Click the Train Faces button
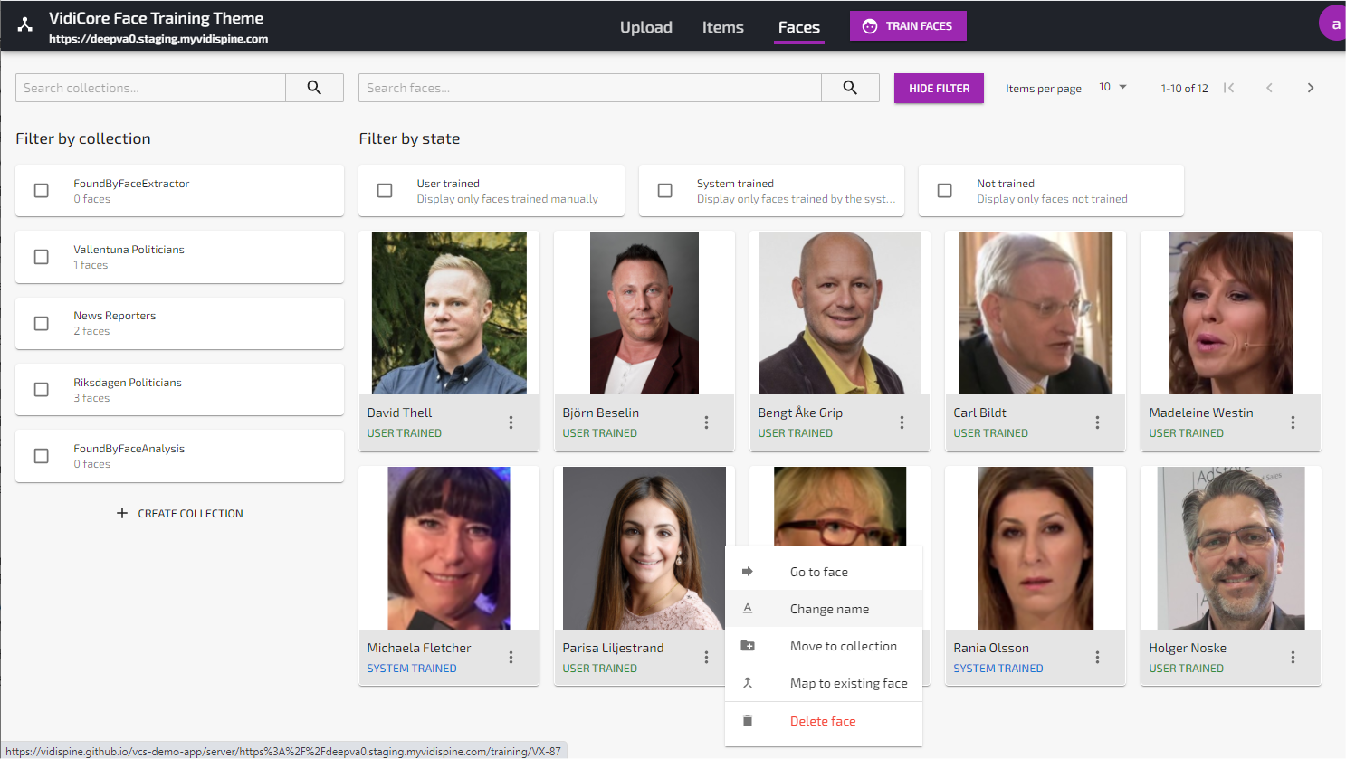 click(908, 26)
